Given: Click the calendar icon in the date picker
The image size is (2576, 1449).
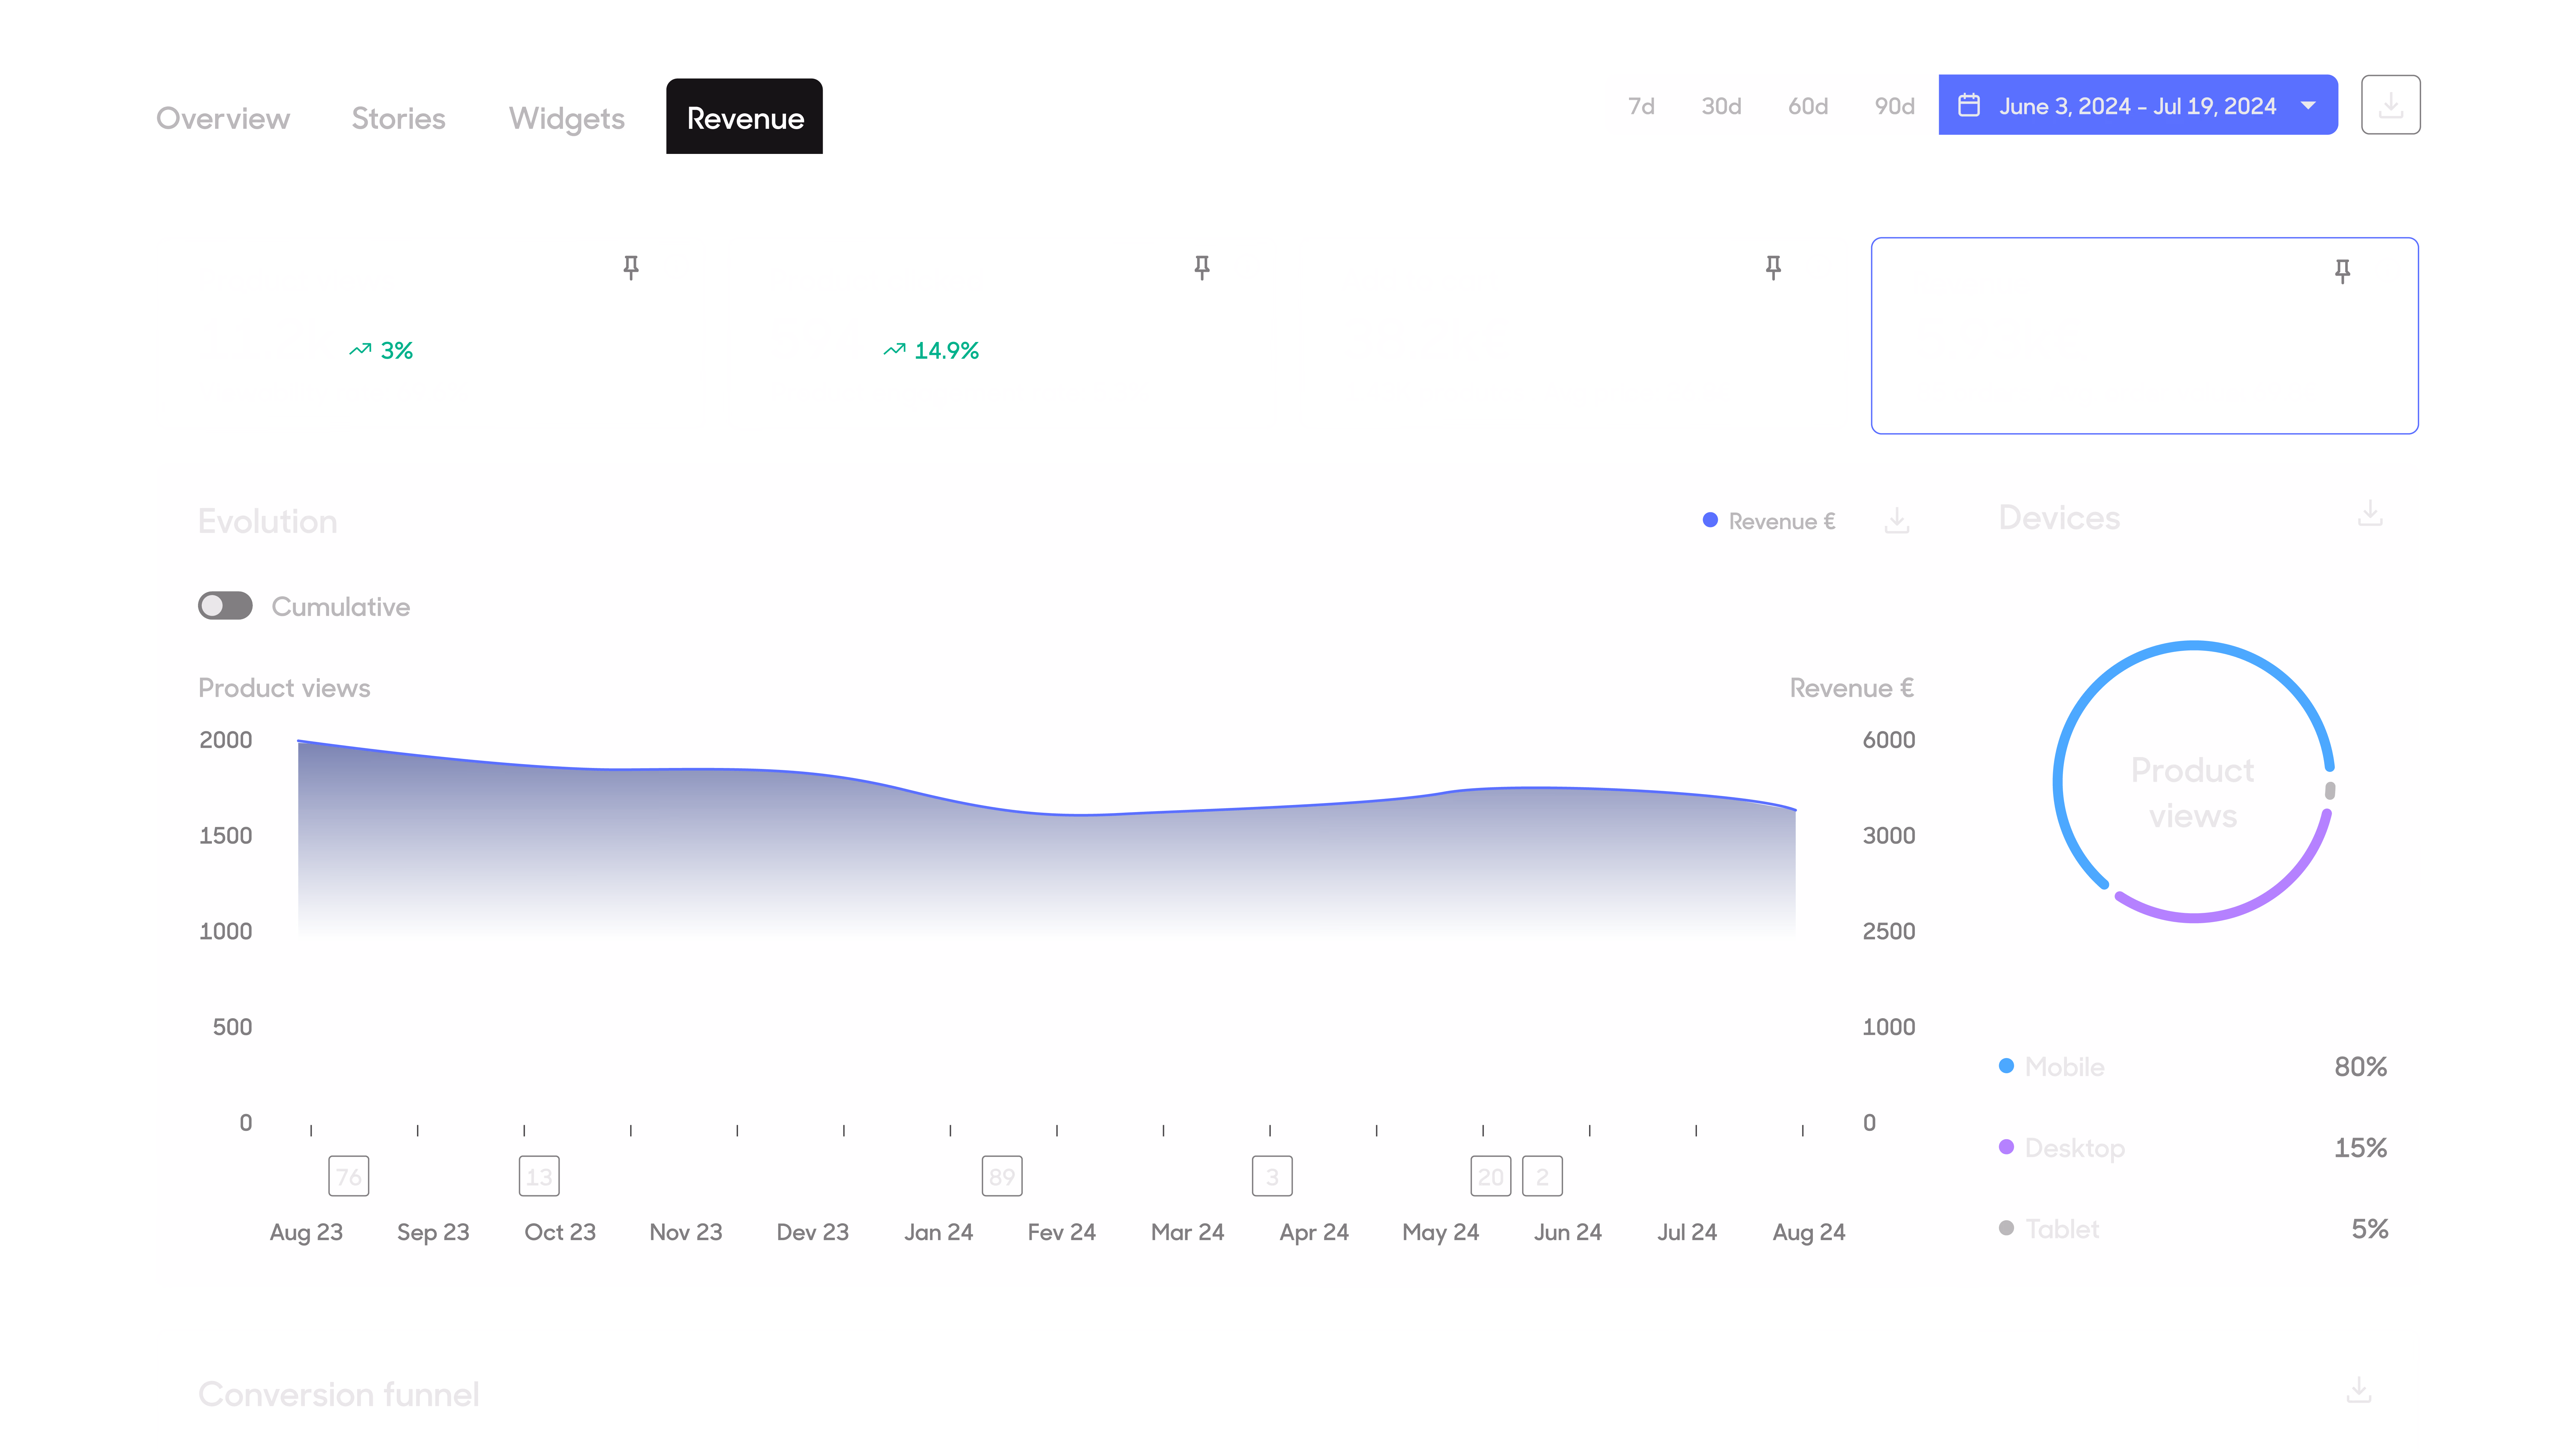Looking at the screenshot, I should [x=1969, y=105].
